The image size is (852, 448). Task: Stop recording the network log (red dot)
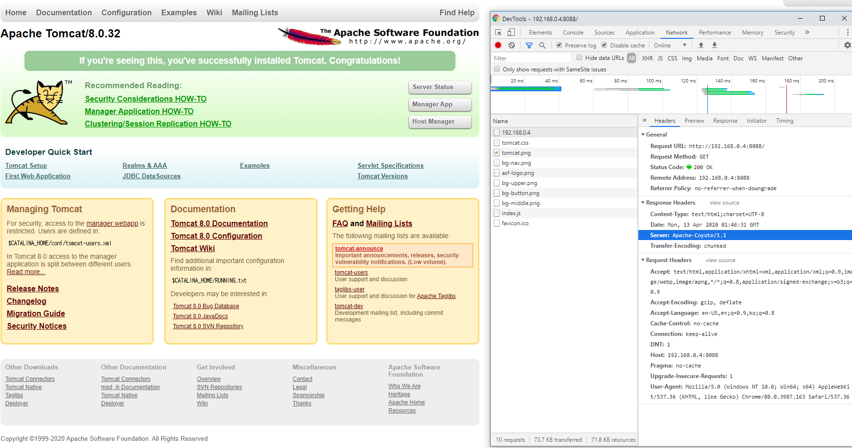498,45
